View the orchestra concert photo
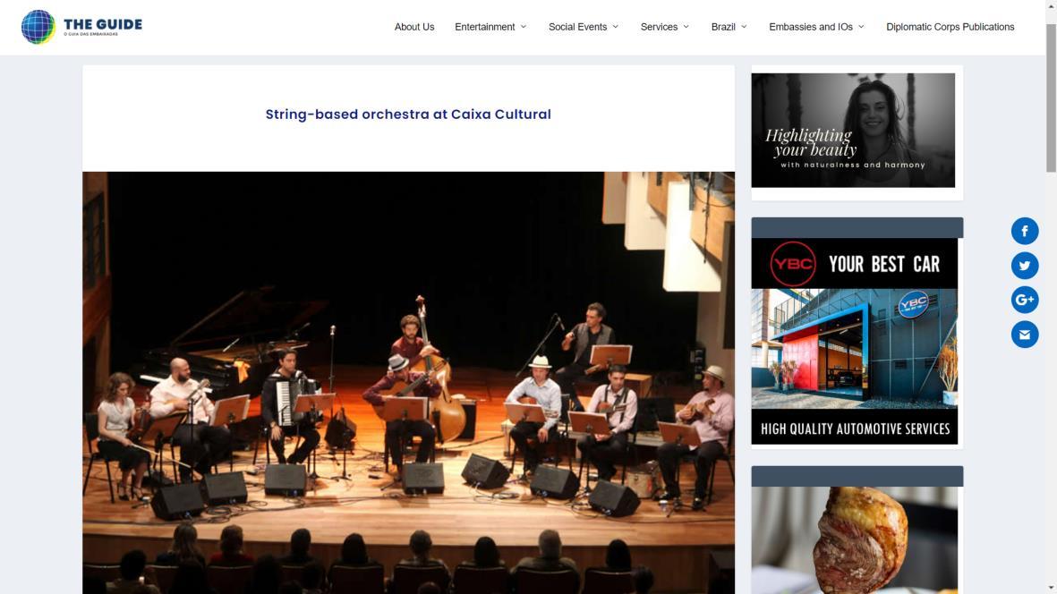Screen dimensions: 1057x594 pyautogui.click(x=408, y=383)
